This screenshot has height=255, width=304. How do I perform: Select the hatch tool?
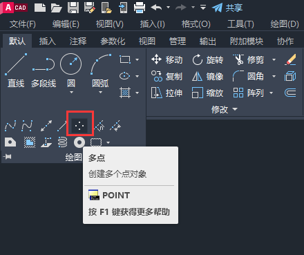[x=125, y=93]
